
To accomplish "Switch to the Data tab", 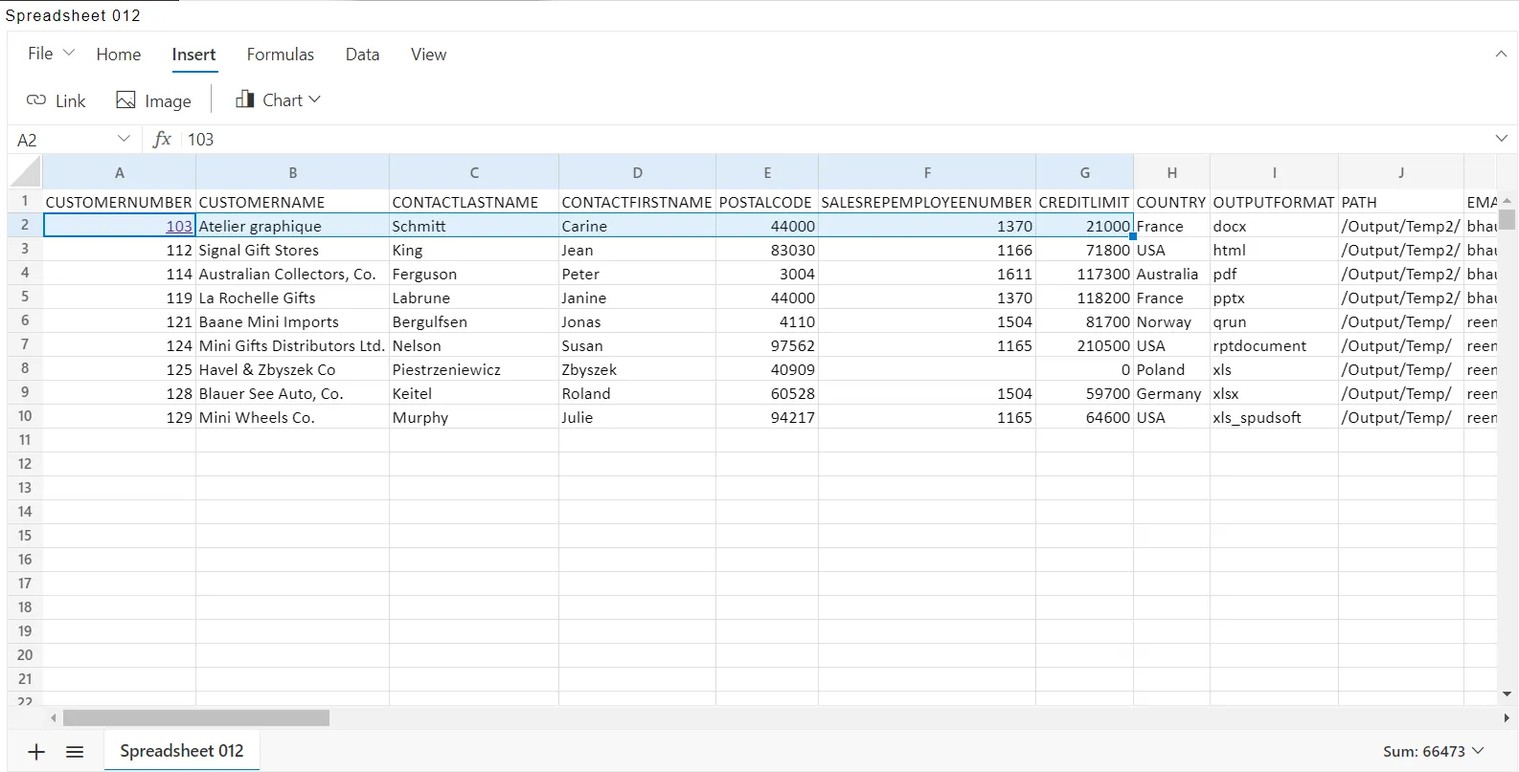I will click(362, 55).
